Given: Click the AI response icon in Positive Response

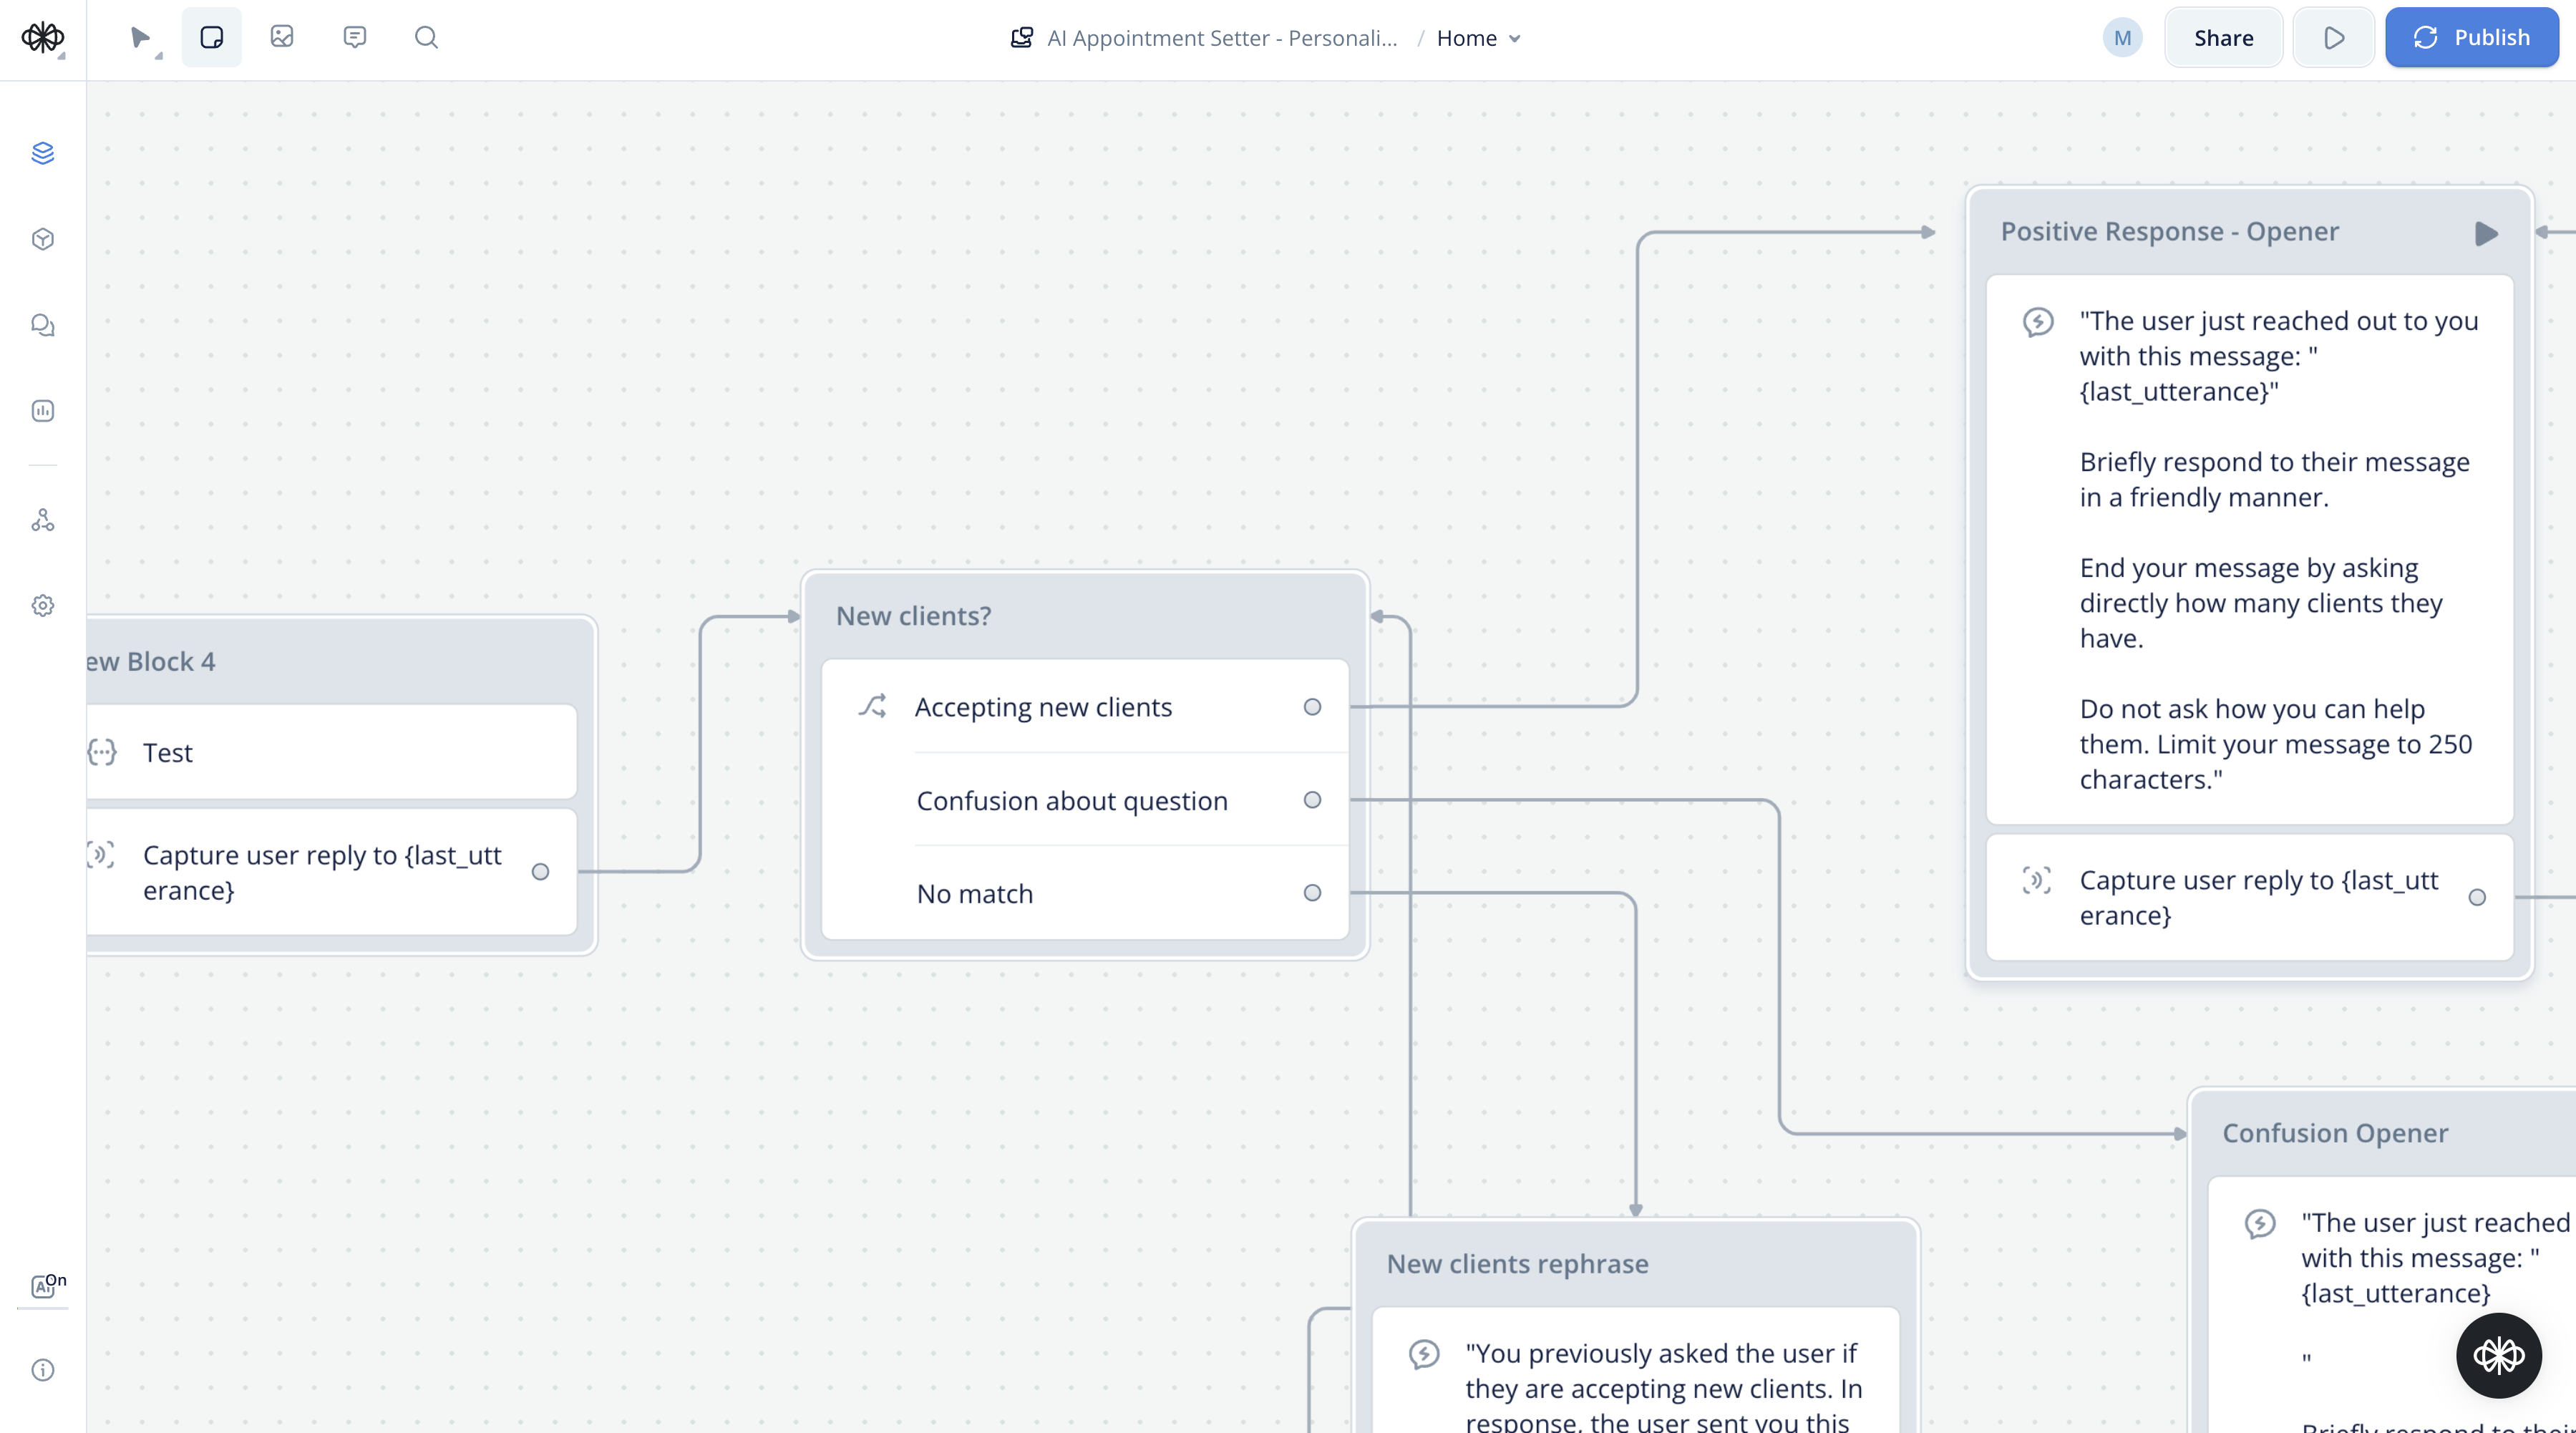Looking at the screenshot, I should click(x=2038, y=321).
